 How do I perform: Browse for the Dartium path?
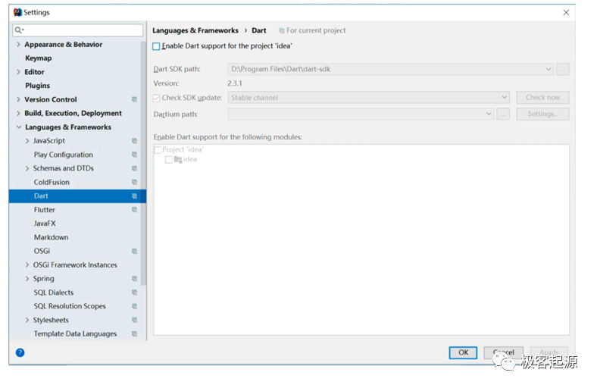[503, 114]
